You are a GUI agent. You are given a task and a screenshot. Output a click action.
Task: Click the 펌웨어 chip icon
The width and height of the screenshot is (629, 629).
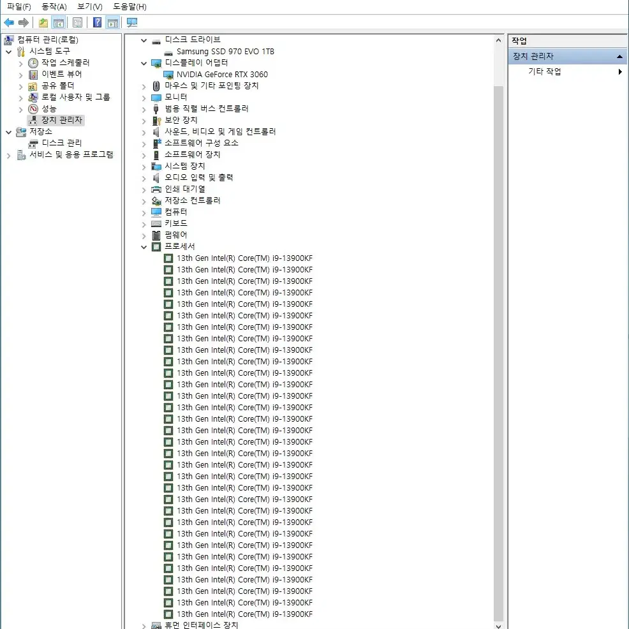tap(156, 235)
